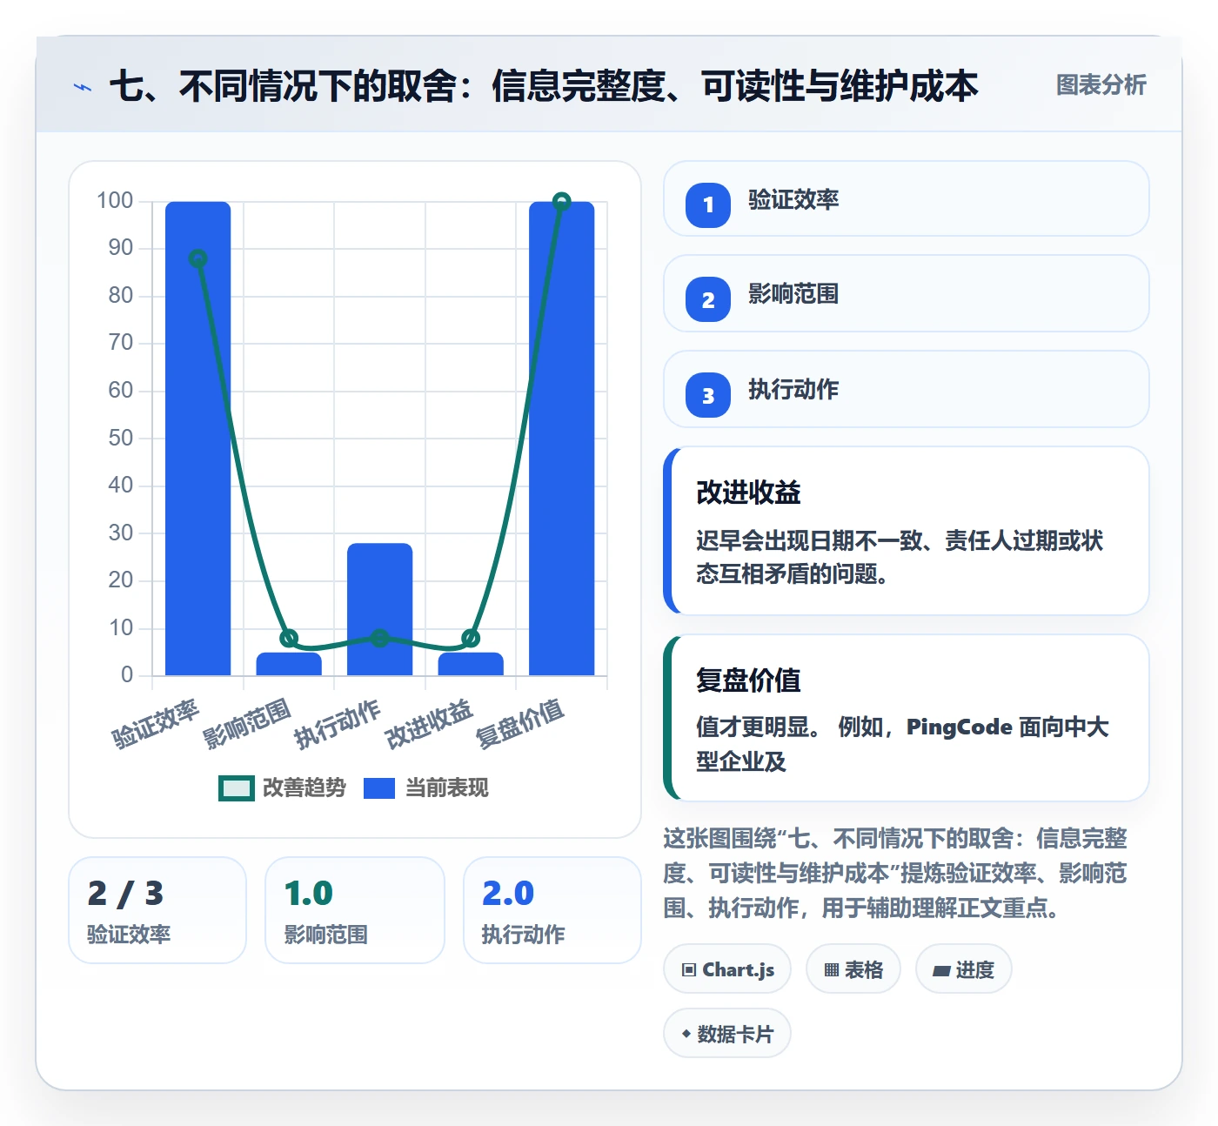Screen dimensions: 1218x1126
Task: Click the caption paragraph starting 这张图围绕
Action: coord(895,873)
